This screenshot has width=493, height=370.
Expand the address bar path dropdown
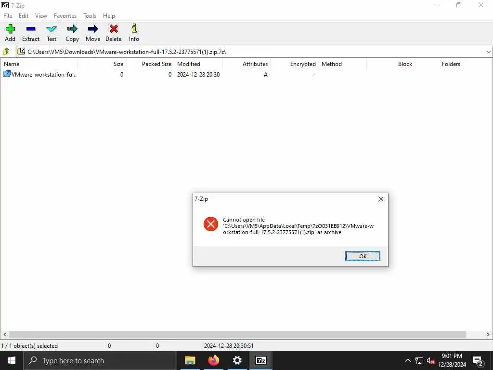click(x=488, y=52)
